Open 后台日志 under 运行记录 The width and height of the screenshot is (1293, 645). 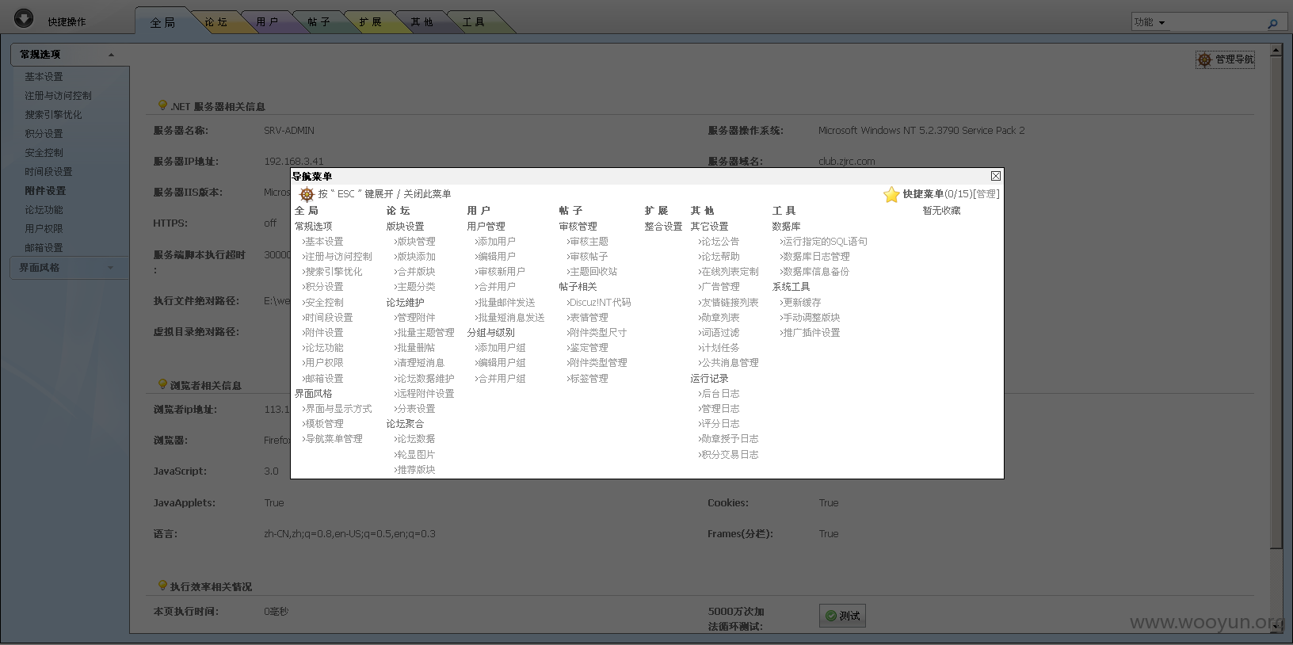tap(719, 394)
